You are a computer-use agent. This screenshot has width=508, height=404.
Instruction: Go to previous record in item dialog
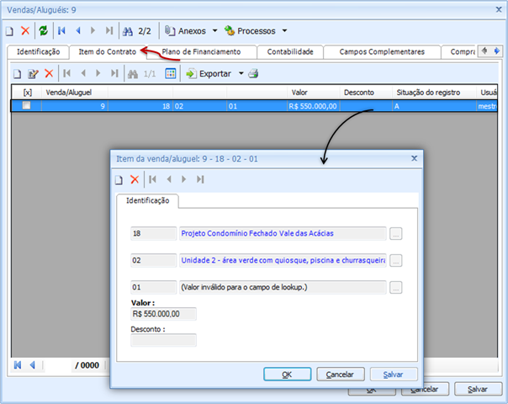point(169,179)
